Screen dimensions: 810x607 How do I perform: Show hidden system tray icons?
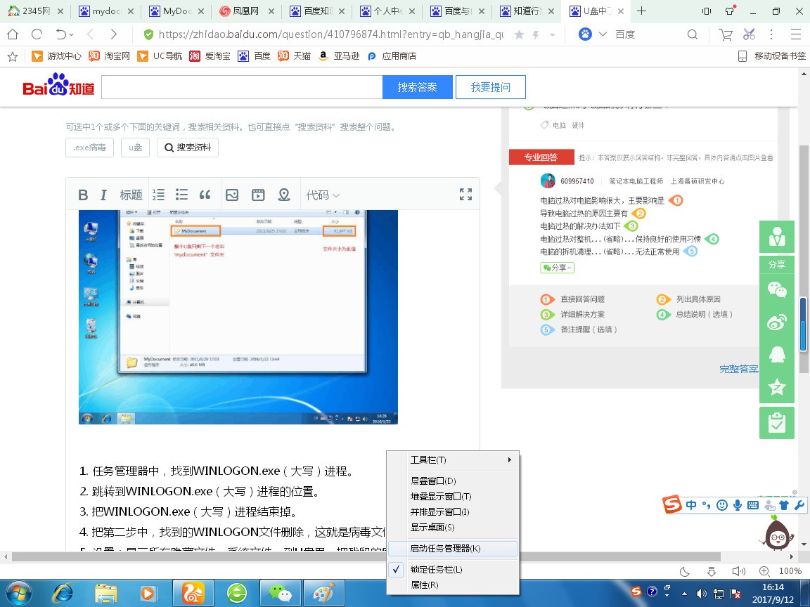(684, 594)
